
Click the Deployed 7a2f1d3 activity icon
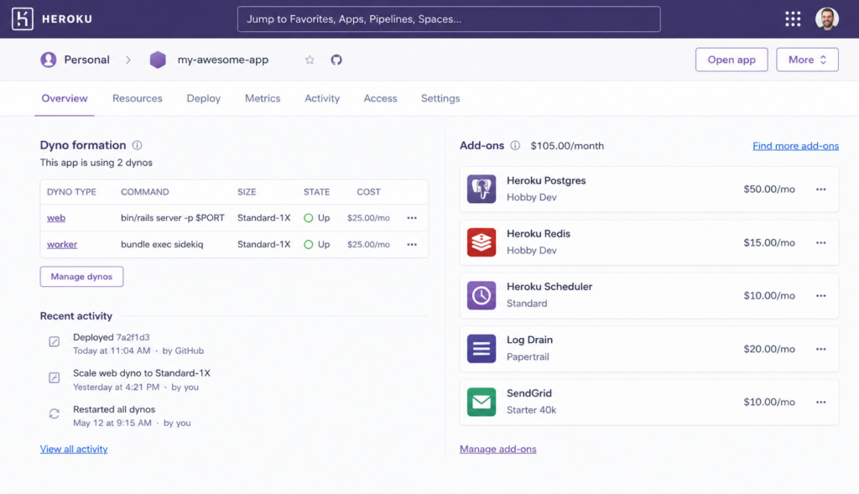click(x=55, y=341)
